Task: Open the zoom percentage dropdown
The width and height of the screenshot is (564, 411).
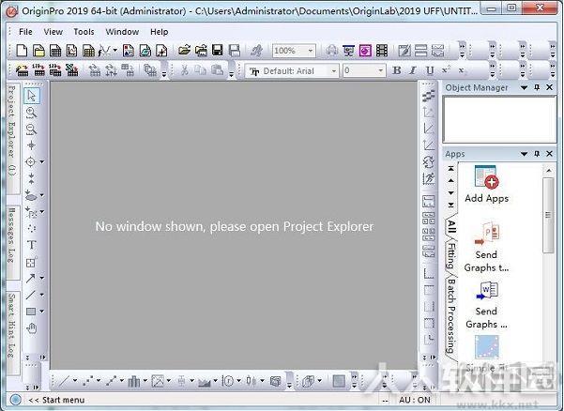Action: coord(311,51)
